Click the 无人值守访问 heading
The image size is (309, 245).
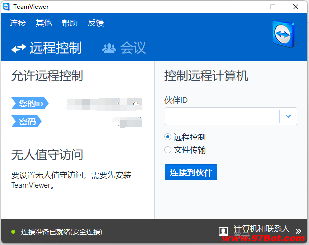coord(47,155)
